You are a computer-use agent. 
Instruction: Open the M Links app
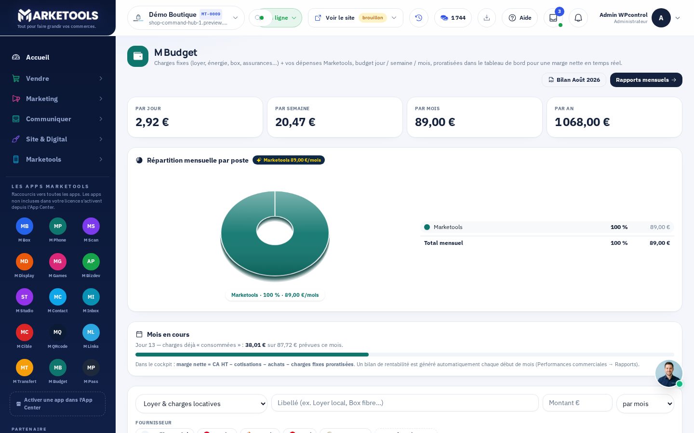91,332
